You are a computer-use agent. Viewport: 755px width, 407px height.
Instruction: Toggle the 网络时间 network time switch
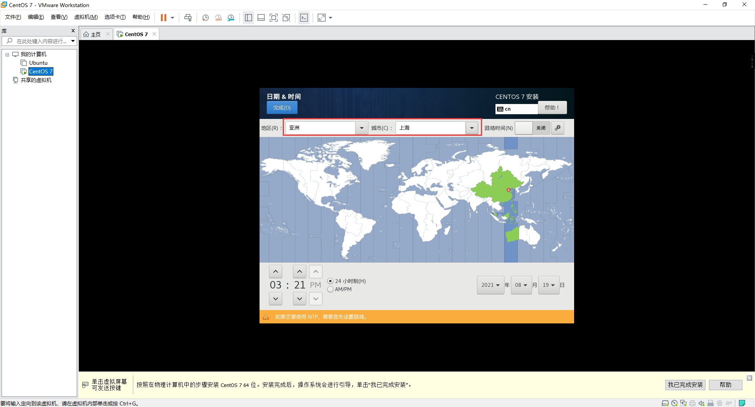click(x=532, y=128)
